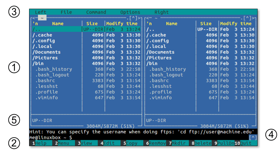Viewport: 279px width, 150px height.
Task: Sort right panel by Size column header
Action: click(206, 23)
